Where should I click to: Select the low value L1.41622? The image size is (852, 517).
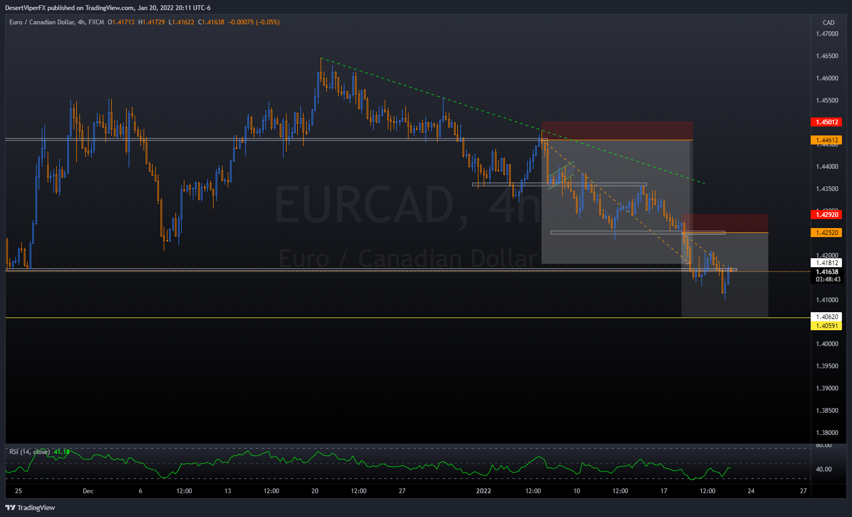click(x=181, y=22)
